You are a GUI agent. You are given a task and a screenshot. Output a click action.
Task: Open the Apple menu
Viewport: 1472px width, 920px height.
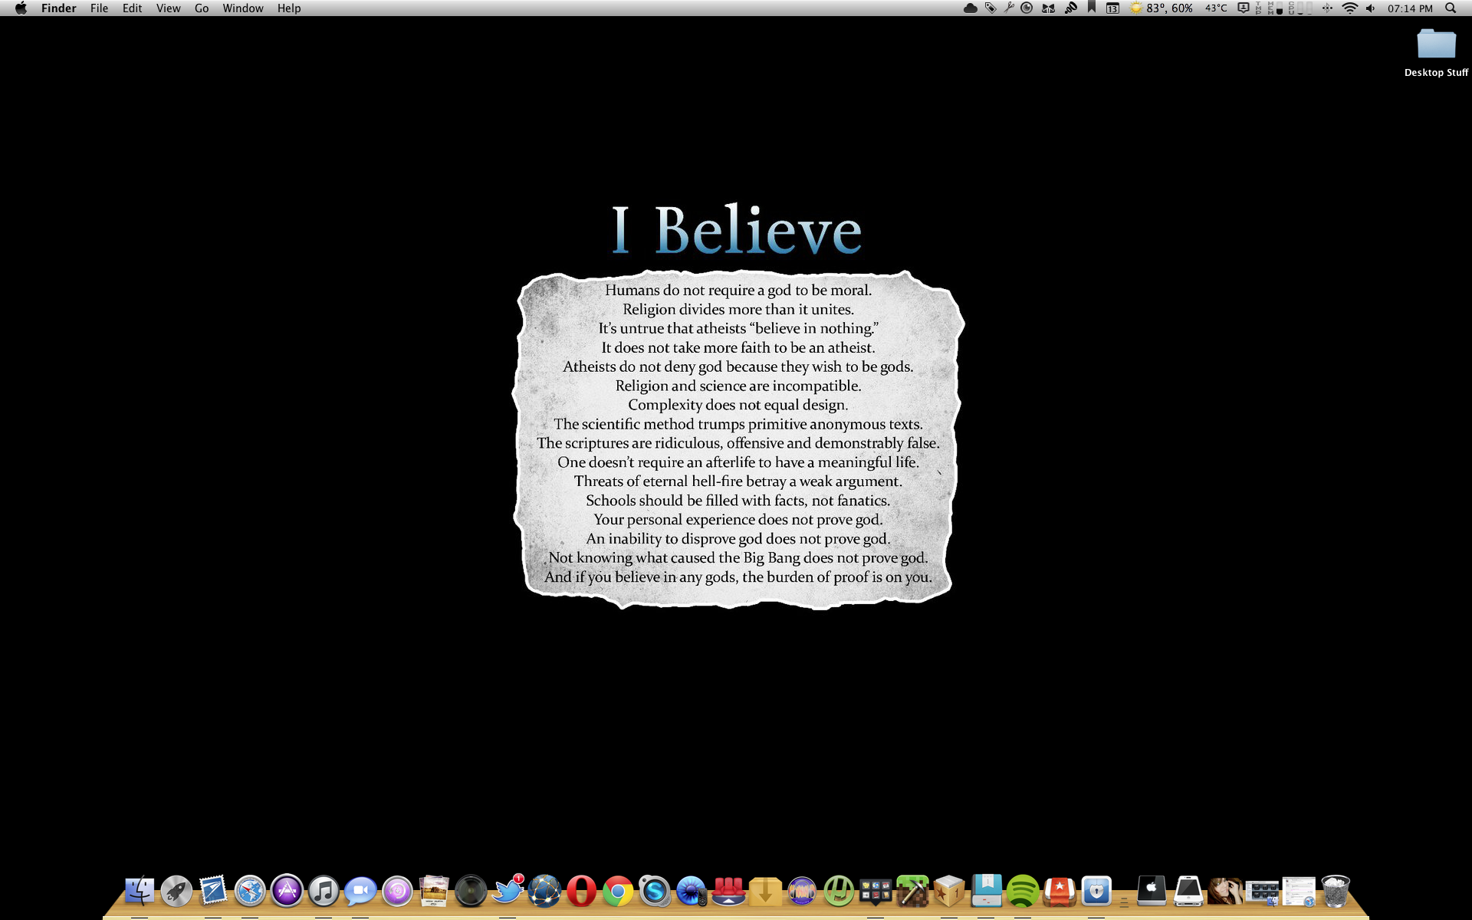pos(21,8)
